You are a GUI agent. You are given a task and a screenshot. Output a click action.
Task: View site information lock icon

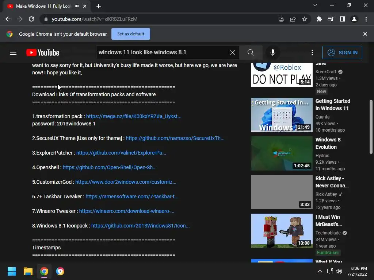tap(46, 19)
